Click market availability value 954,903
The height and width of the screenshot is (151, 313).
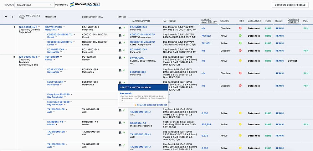(206, 124)
